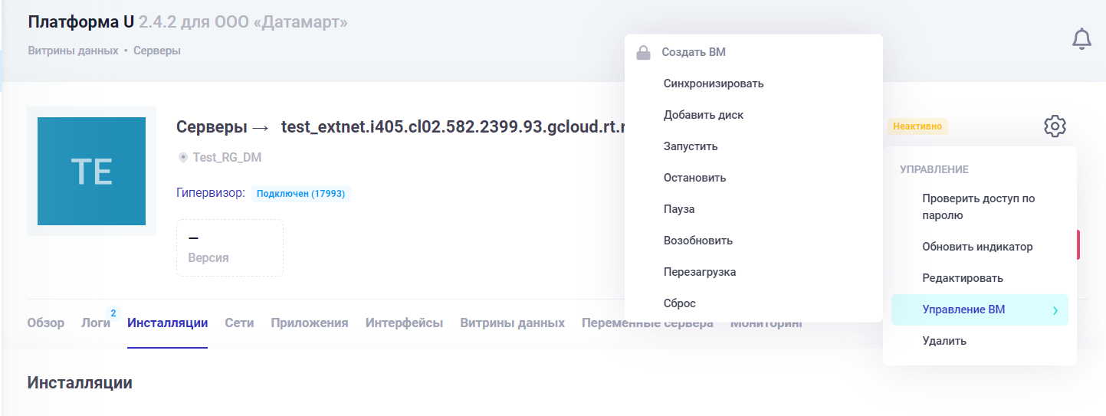Viewport: 1106px width, 416px height.
Task: Switch to the Логи tab
Action: [x=95, y=323]
